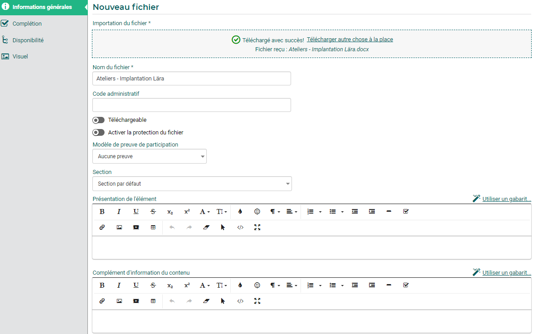Increase indent in Présentation de l'élément editor
Screen dimensions: 533x334
(372, 212)
